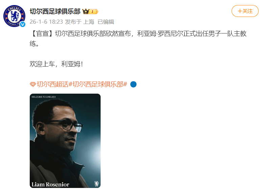Click the 已编辑 edited label
The image size is (262, 191).
click(x=106, y=22)
